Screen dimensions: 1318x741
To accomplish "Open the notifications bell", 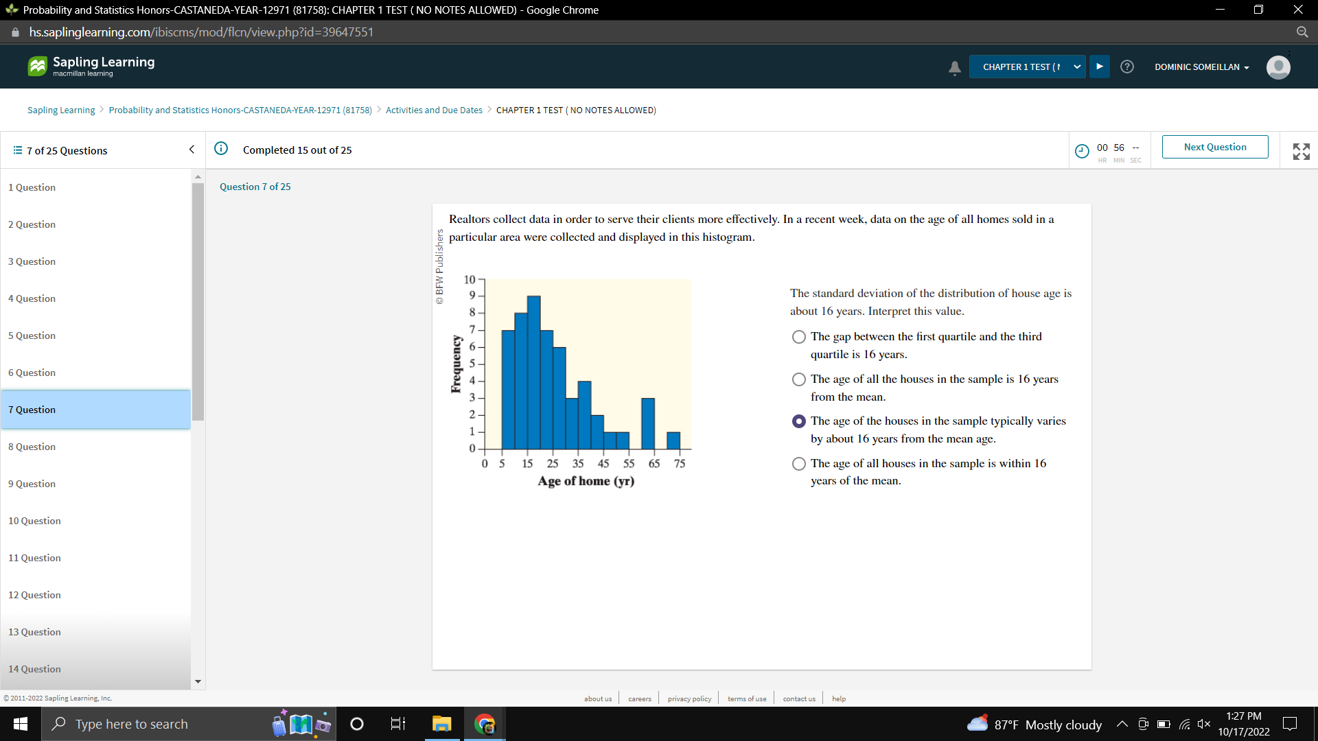I will [954, 67].
